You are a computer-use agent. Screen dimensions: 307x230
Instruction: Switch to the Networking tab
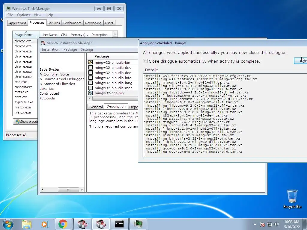click(93, 23)
